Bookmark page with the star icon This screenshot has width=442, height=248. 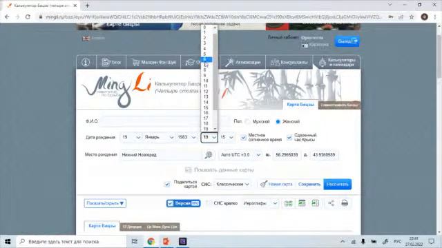click(x=412, y=17)
